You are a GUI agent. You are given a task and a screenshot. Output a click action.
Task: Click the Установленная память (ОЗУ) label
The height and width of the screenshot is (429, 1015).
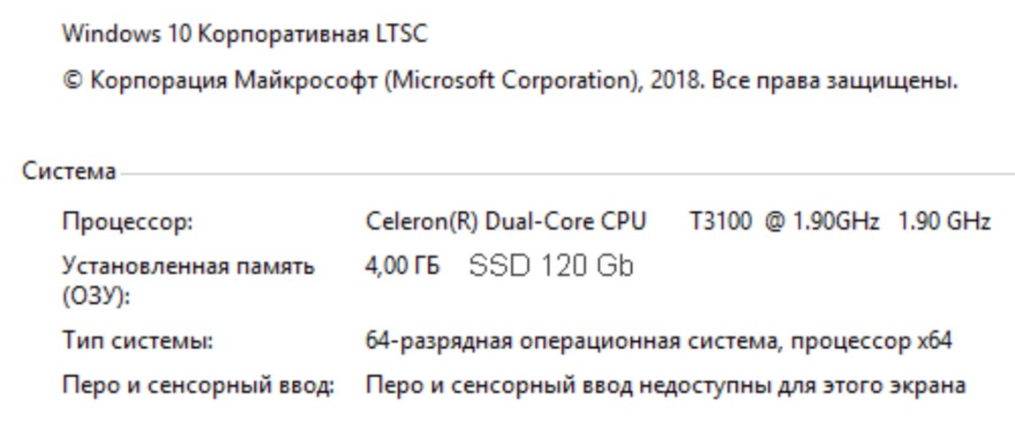click(187, 266)
